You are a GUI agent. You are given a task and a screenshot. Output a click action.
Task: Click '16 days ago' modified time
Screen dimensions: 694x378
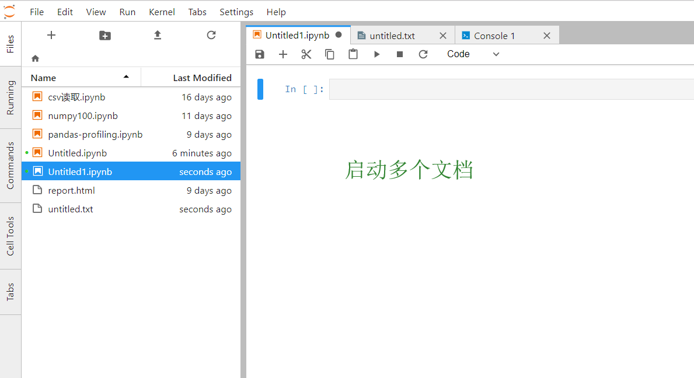206,97
